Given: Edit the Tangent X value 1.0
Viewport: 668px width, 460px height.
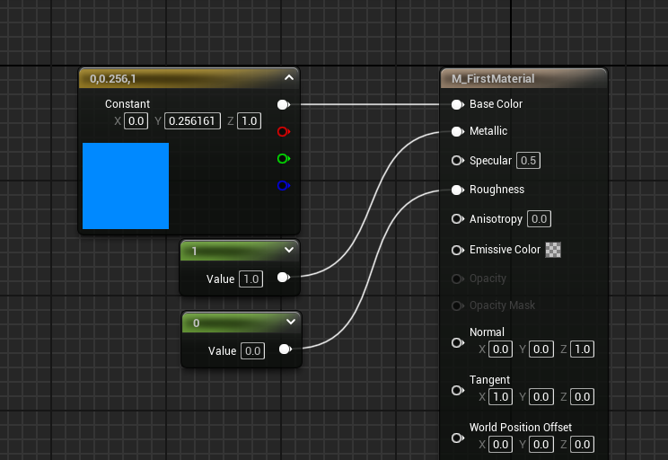Looking at the screenshot, I should 500,397.
